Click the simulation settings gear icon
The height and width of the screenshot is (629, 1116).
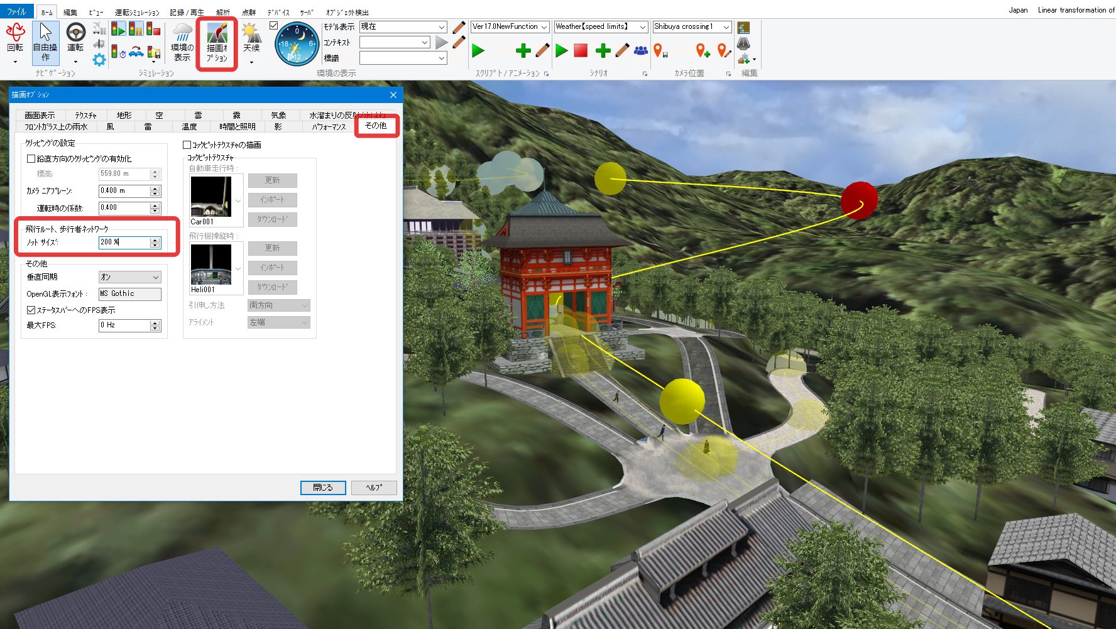click(x=99, y=60)
